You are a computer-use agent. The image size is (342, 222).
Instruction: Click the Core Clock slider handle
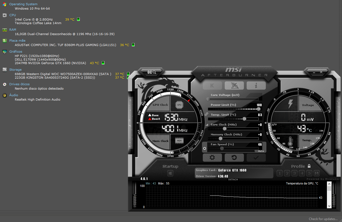click(225, 129)
